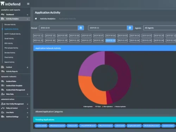Expand User Entity Management submenu

(27, 104)
